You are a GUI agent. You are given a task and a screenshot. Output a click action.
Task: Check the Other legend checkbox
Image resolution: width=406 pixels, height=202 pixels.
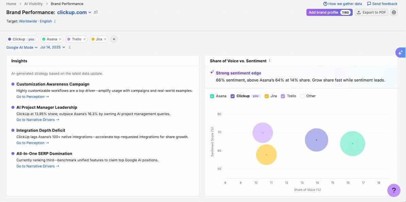click(x=302, y=96)
